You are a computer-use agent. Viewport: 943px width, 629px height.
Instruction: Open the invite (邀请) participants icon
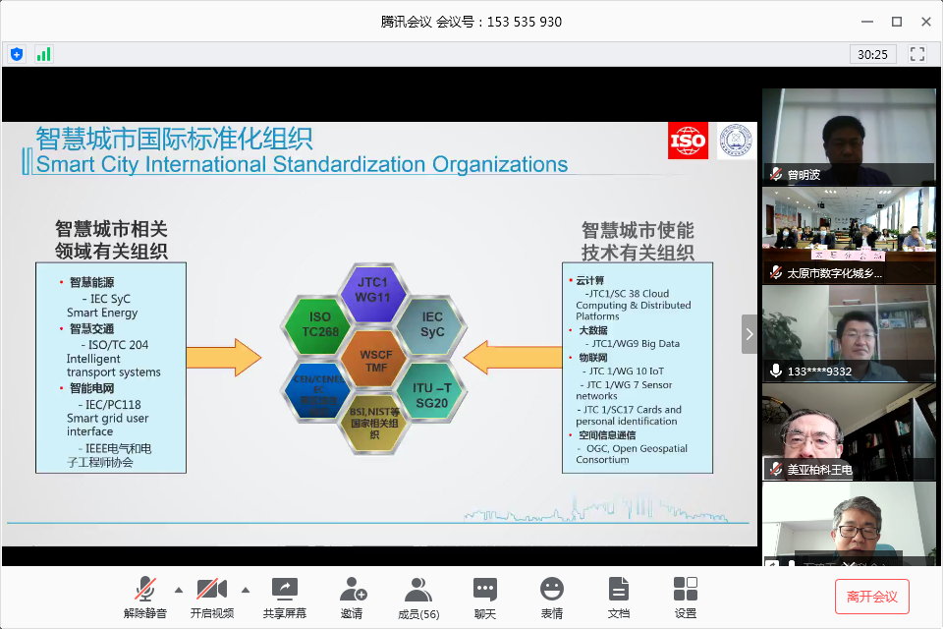[352, 598]
